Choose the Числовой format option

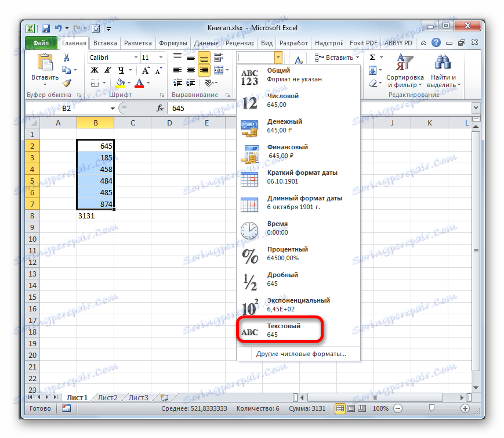tap(298, 100)
